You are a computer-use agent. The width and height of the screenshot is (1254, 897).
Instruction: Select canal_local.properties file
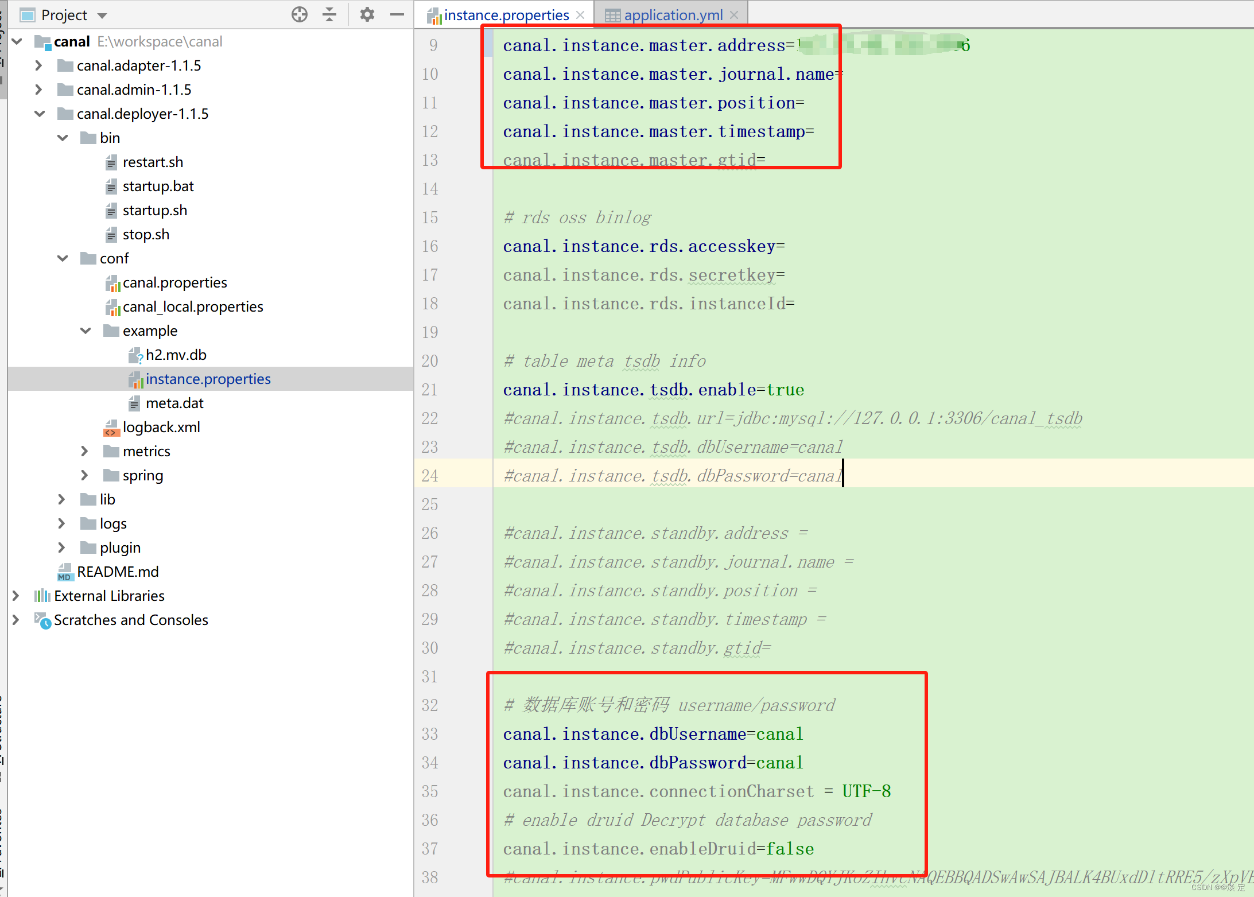(x=193, y=307)
